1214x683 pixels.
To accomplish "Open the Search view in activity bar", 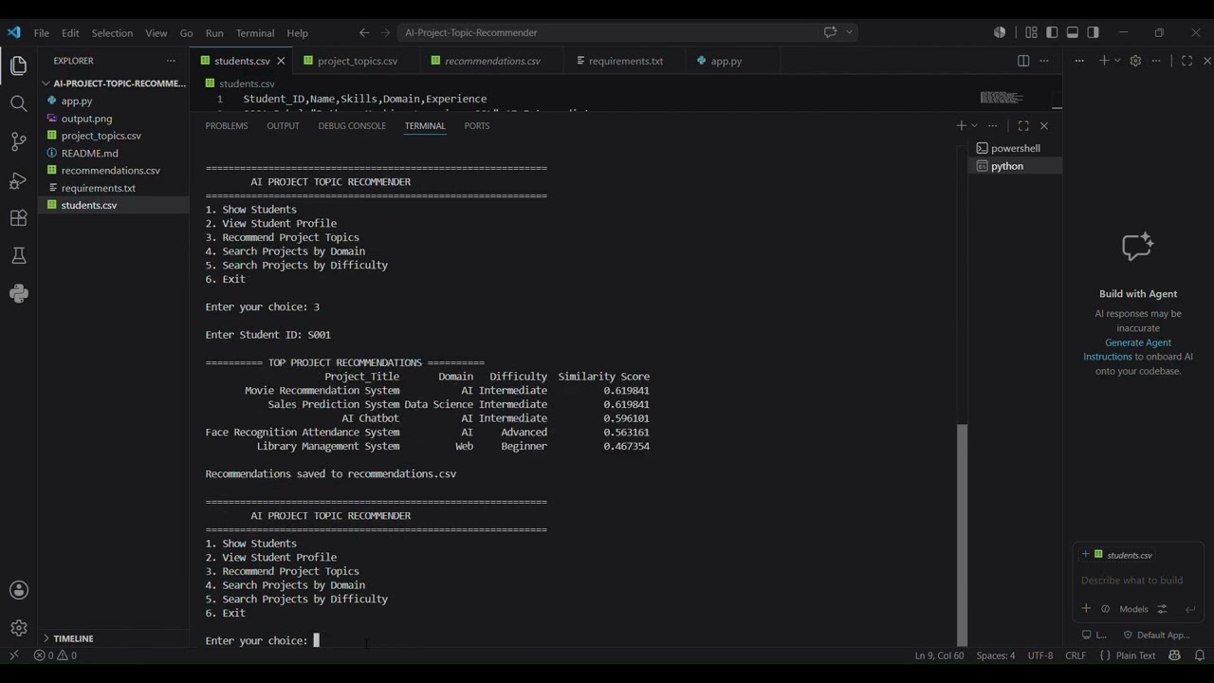I will coord(18,103).
